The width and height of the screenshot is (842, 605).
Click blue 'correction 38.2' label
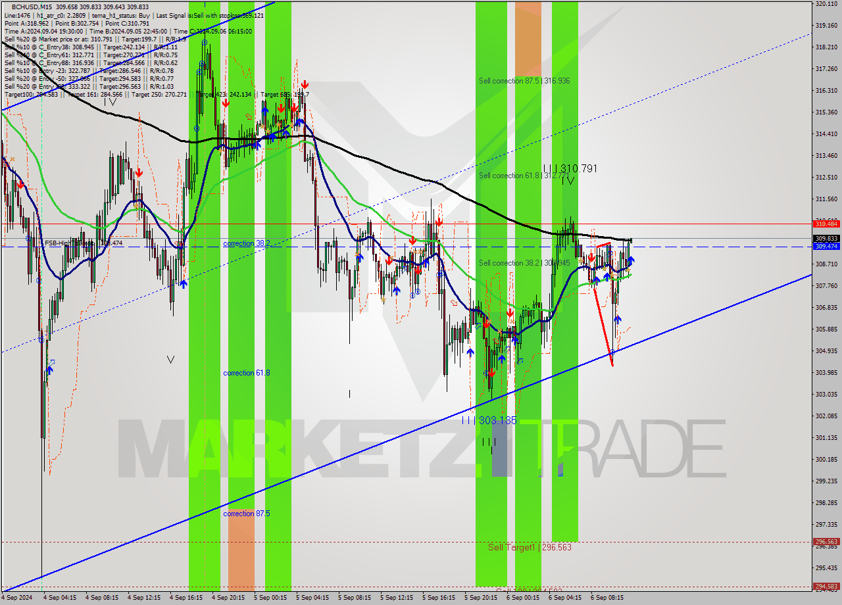pos(247,243)
